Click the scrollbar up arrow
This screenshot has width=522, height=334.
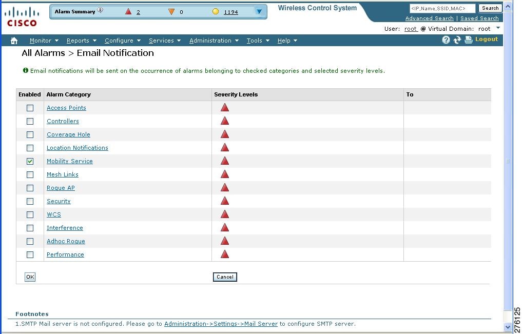(508, 6)
